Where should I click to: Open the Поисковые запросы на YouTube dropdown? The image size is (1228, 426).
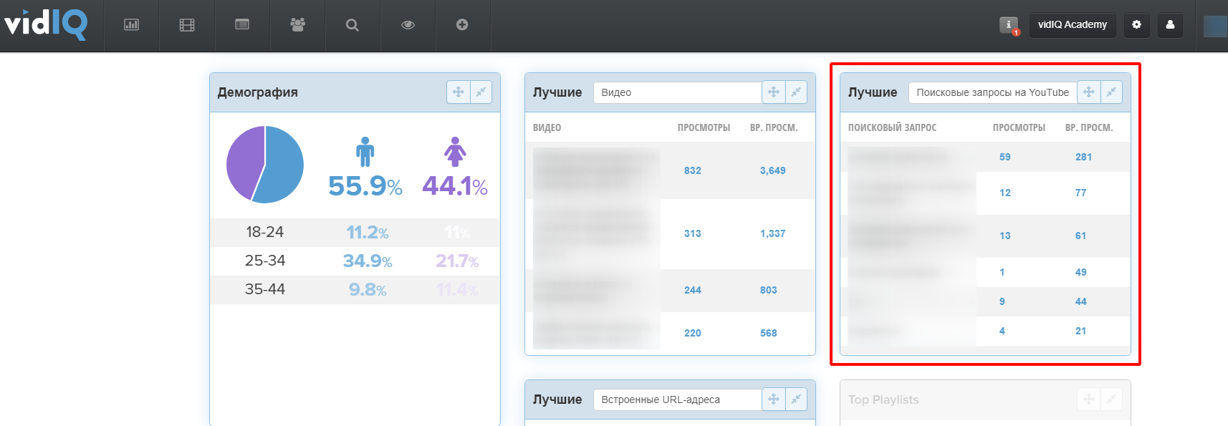coord(993,92)
